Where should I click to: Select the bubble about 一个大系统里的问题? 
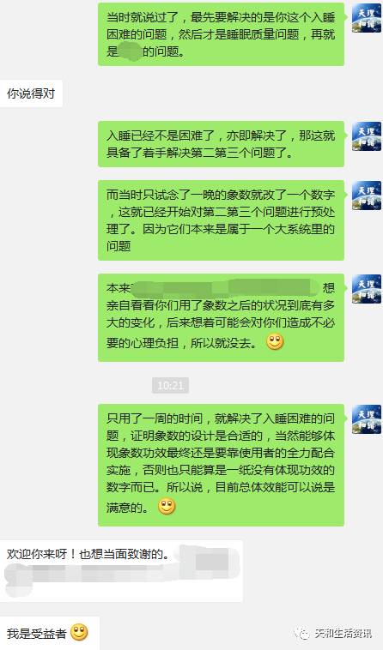click(x=222, y=220)
